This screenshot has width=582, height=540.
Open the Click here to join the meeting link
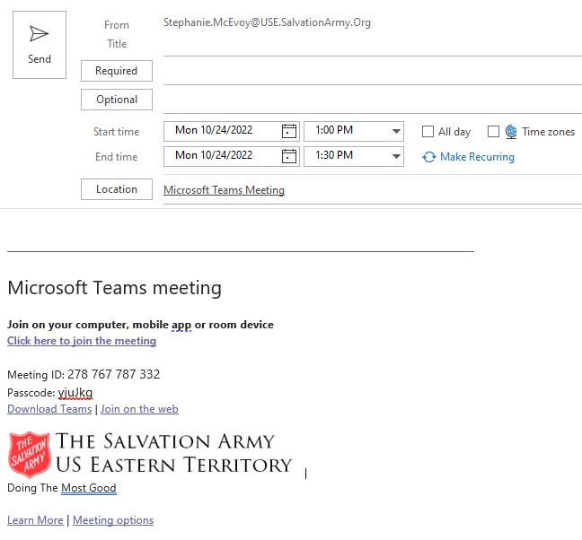(x=82, y=341)
